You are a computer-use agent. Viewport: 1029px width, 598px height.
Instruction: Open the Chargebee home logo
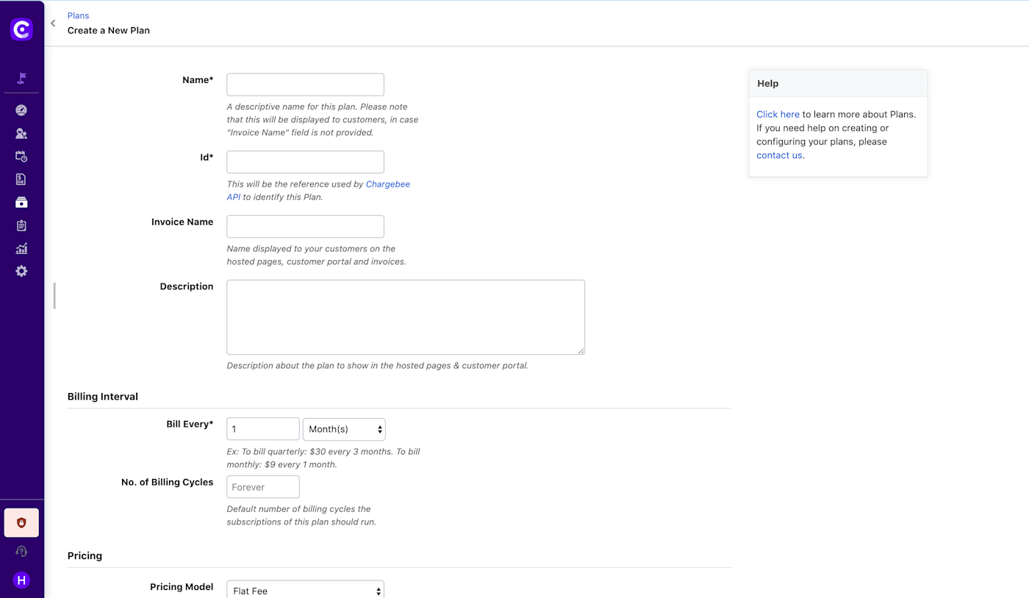click(x=21, y=29)
